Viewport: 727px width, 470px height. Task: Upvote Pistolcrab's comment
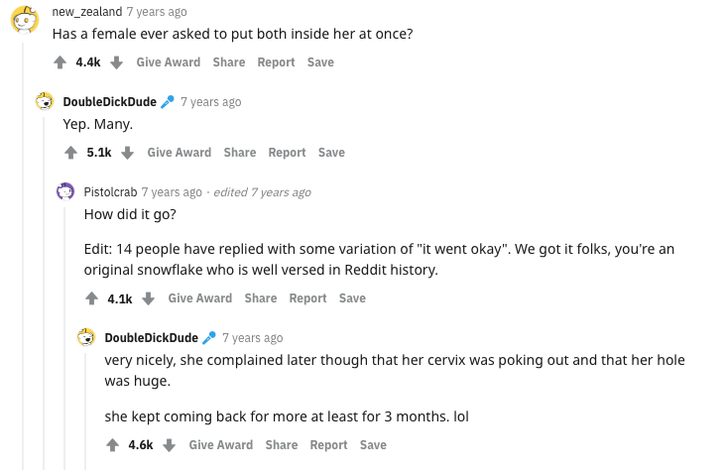(x=92, y=298)
